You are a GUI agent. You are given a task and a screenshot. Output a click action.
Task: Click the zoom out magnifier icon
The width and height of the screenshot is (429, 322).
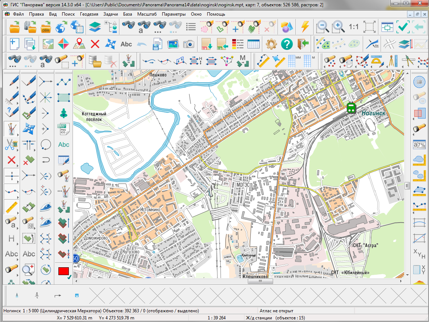(x=322, y=27)
